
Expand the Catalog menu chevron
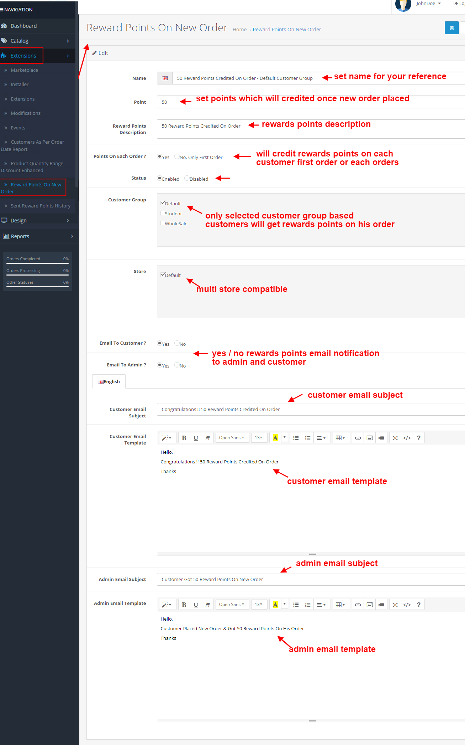tap(68, 41)
